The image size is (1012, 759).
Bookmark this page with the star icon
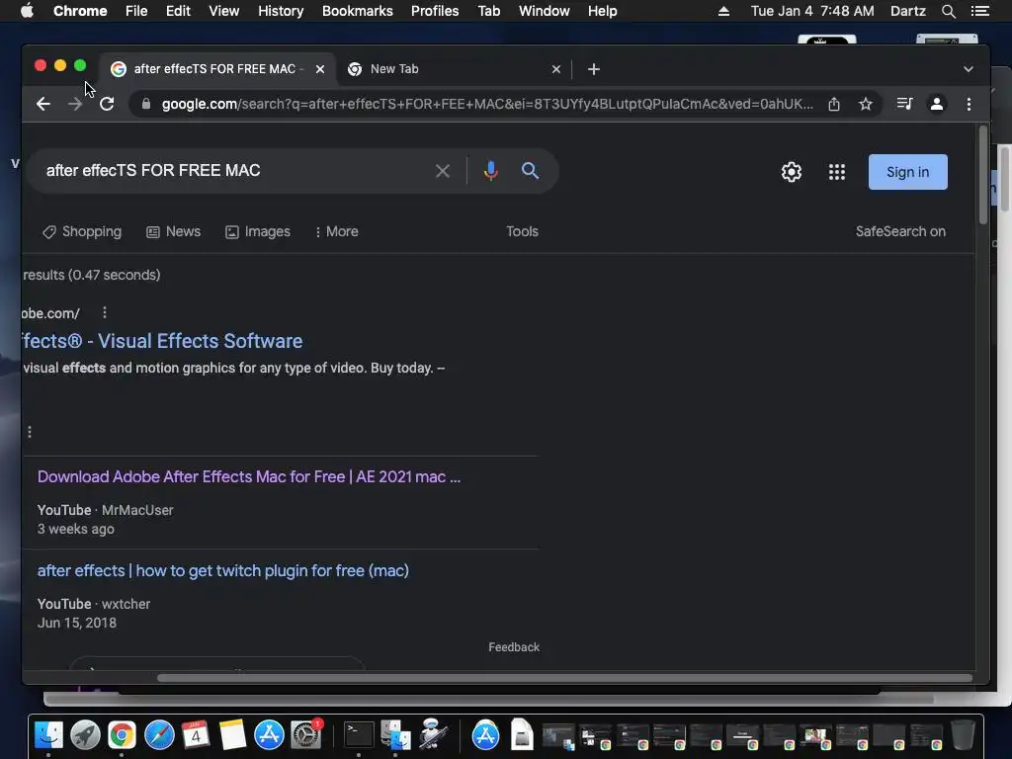(x=866, y=104)
